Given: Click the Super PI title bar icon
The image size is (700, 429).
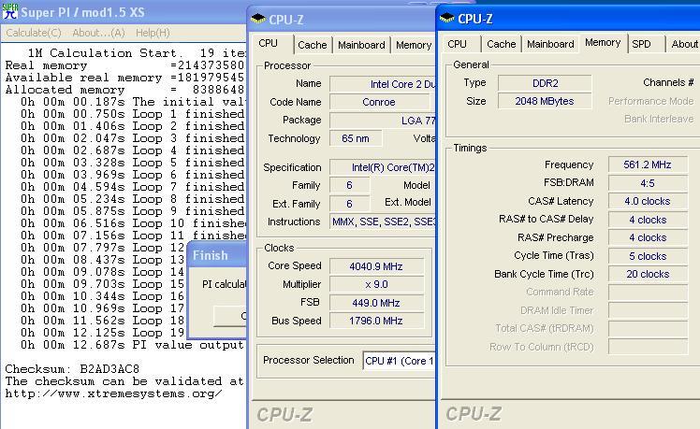Looking at the screenshot, I should (x=9, y=12).
